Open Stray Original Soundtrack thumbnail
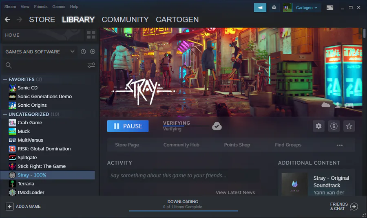 (295, 184)
